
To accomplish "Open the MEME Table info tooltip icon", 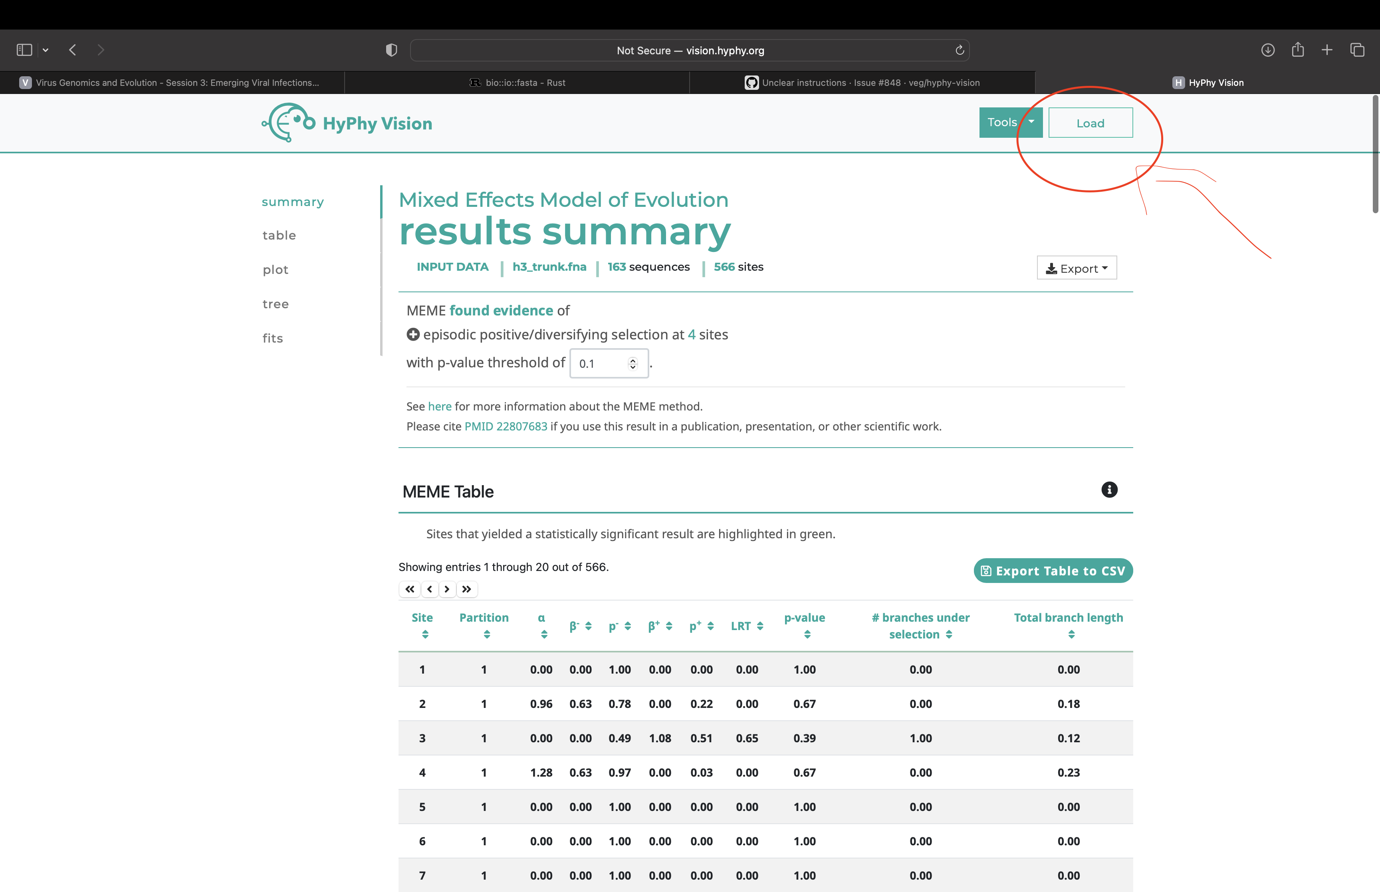I will (1110, 490).
